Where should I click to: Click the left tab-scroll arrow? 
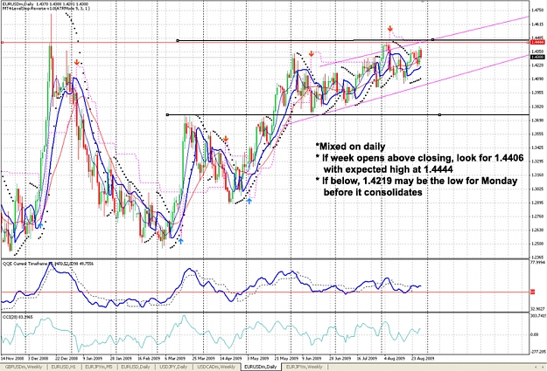pyautogui.click(x=536, y=368)
